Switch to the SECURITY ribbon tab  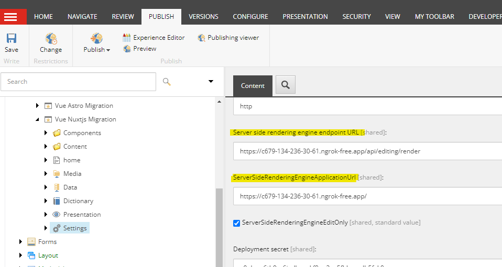coord(357,17)
